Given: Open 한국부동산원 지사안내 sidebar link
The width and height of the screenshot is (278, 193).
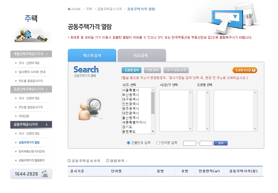Looking at the screenshot, I should [x=32, y=152].
